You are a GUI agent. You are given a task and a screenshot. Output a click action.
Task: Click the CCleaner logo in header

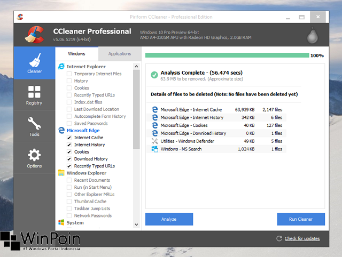35,34
